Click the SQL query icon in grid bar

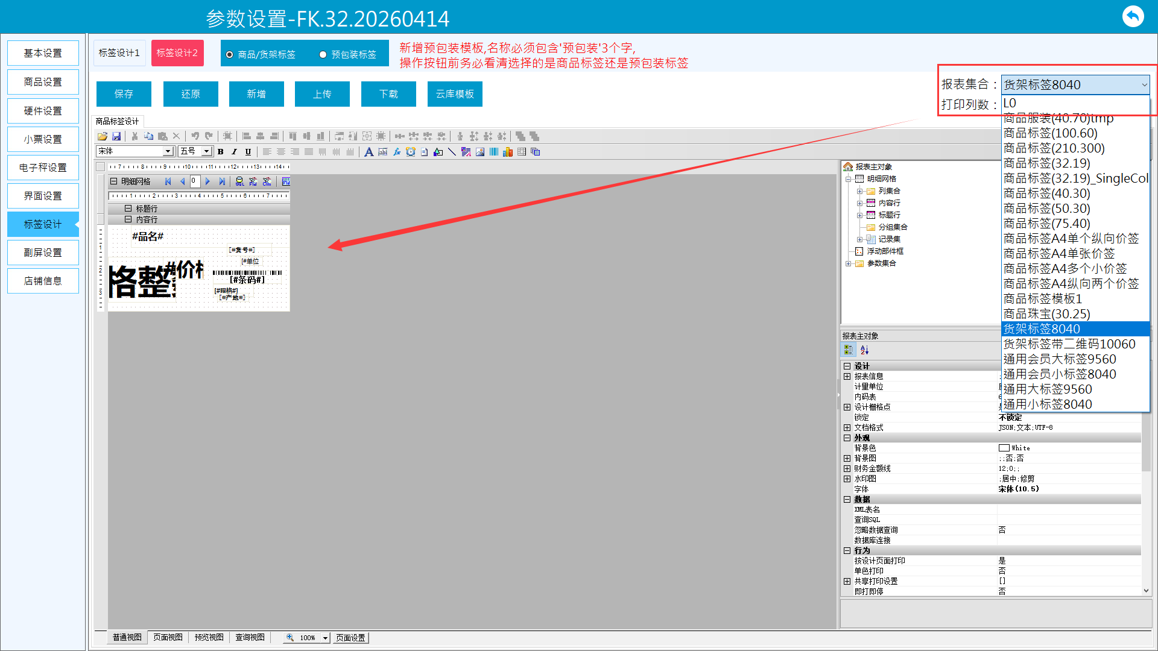(239, 181)
